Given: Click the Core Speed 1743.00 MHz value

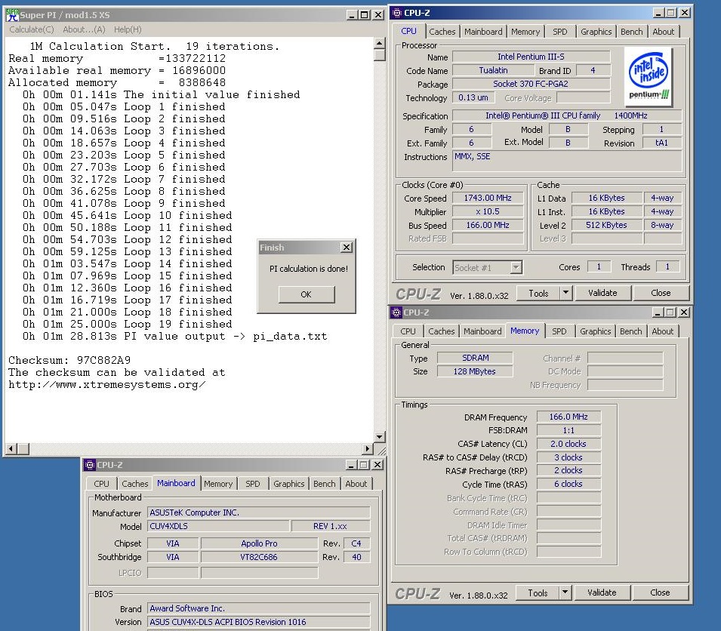Looking at the screenshot, I should pos(488,198).
